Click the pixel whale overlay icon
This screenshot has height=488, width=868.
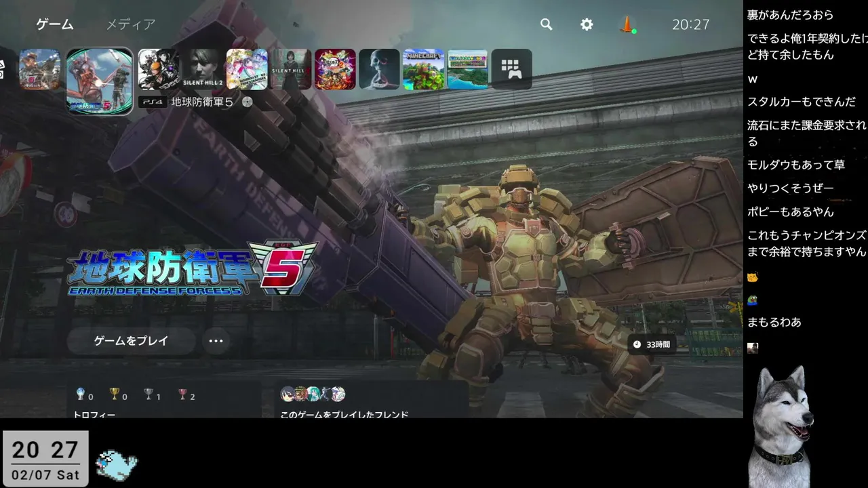click(x=116, y=464)
